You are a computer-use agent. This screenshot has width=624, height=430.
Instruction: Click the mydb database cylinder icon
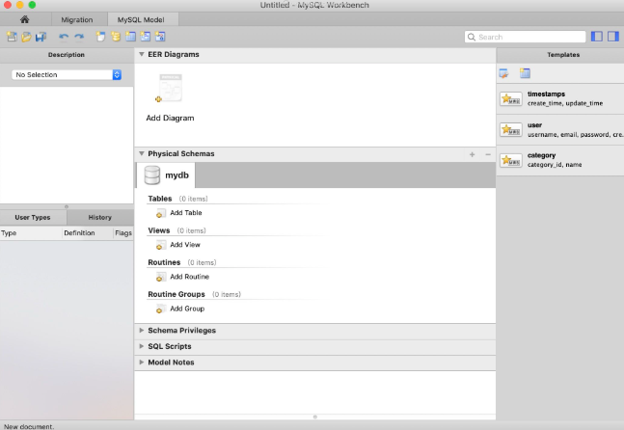click(x=152, y=175)
